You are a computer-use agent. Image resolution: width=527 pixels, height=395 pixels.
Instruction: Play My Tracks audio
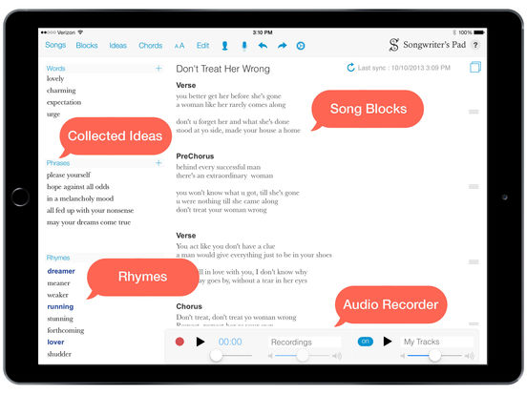pos(388,342)
